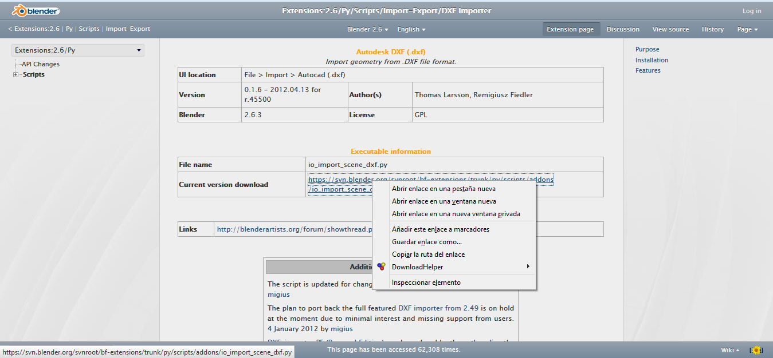This screenshot has height=358, width=773.
Task: Click the GPL license cell
Action: pyautogui.click(x=507, y=115)
